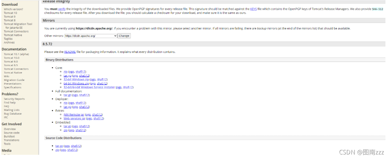Viewport: 389px width, 158px height.
Task: Download source code zip
Action: pos(57,150)
